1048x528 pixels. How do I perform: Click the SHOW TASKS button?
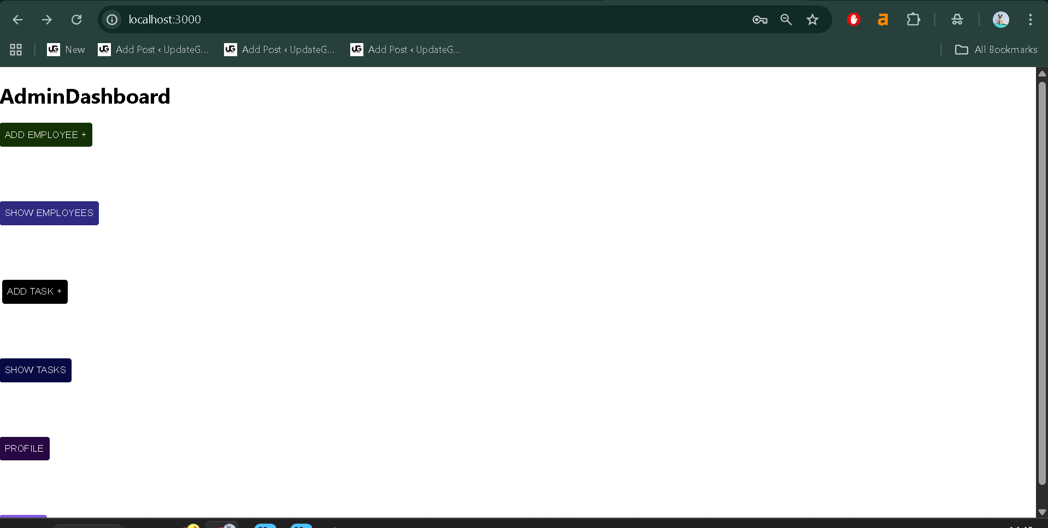(x=36, y=370)
